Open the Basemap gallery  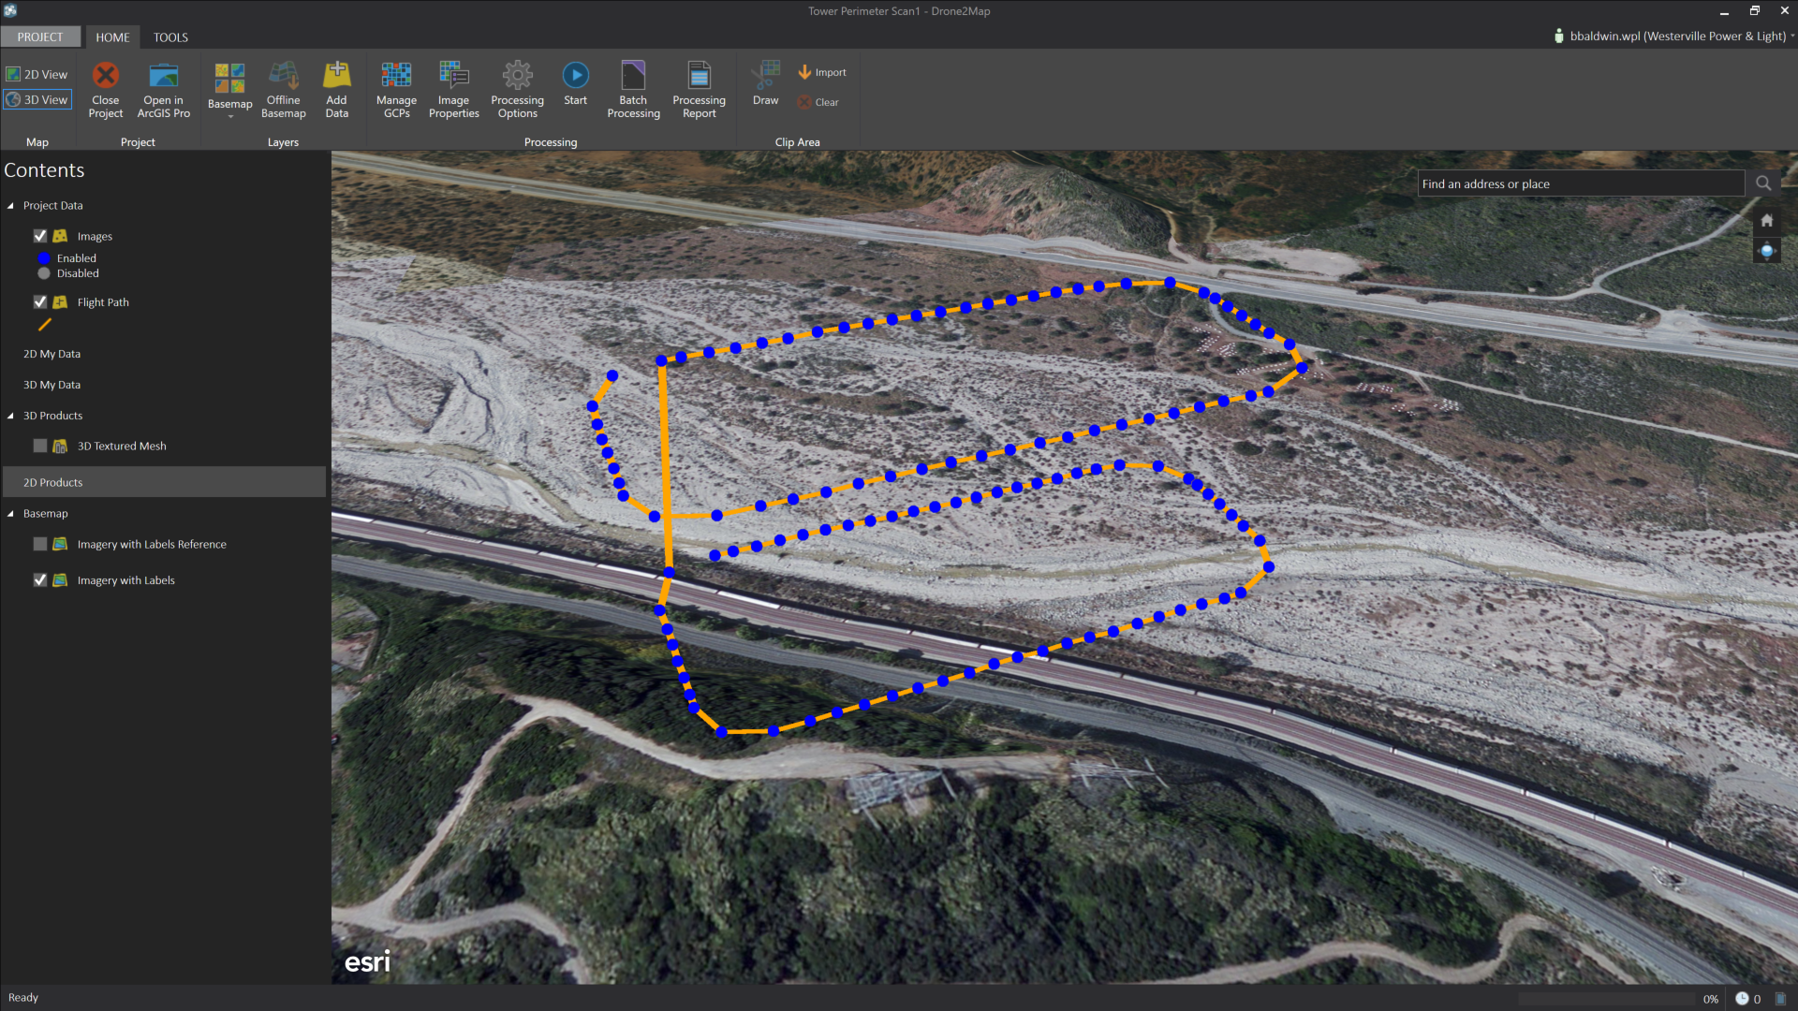coord(229,90)
